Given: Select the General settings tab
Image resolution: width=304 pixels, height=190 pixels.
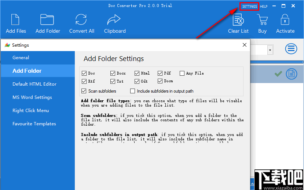Looking at the screenshot, I should click(38, 58).
